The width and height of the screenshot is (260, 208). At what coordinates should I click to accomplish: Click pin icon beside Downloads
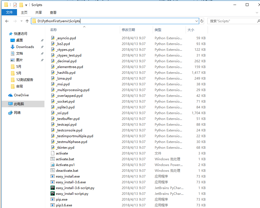click(x=42, y=47)
